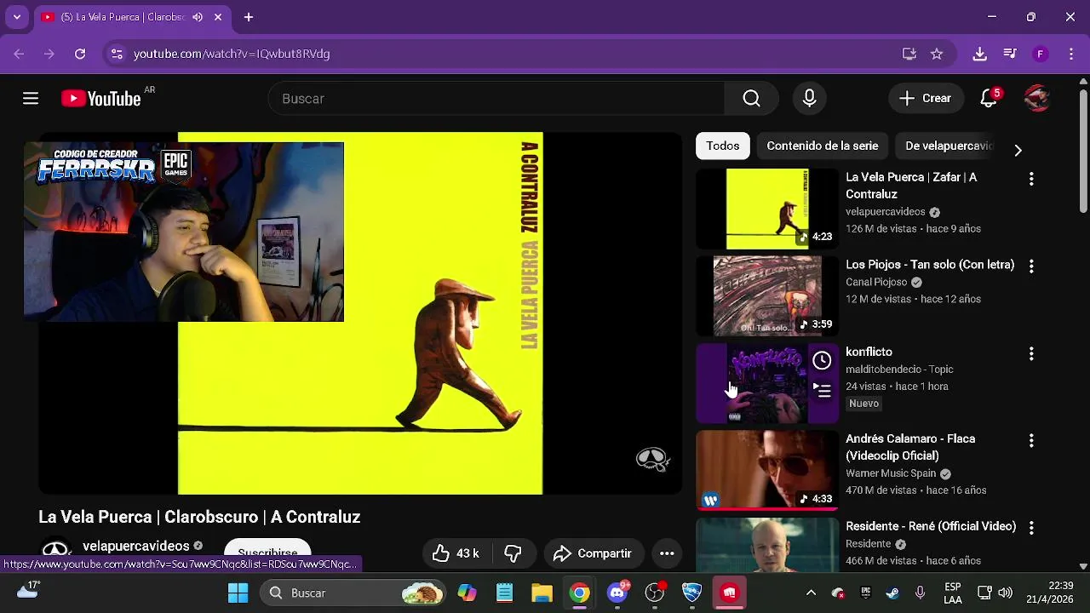Open the Microsoft Copilot taskbar icon
The width and height of the screenshot is (1090, 613).
click(x=467, y=593)
